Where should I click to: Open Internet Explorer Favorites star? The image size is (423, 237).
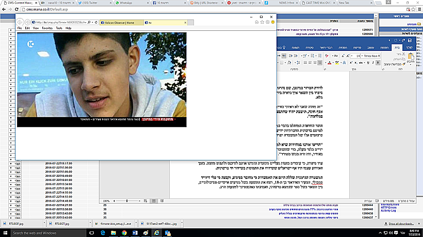[262, 22]
